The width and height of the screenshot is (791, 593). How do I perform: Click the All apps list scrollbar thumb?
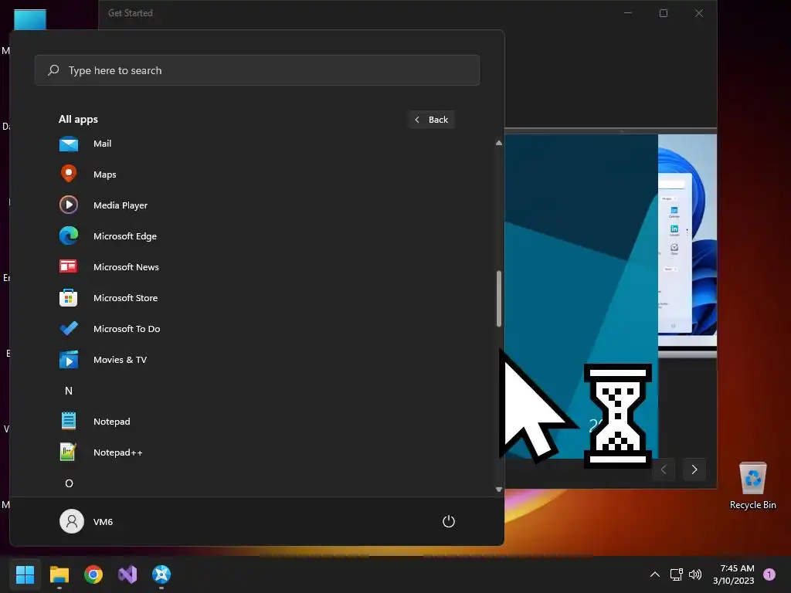click(499, 299)
